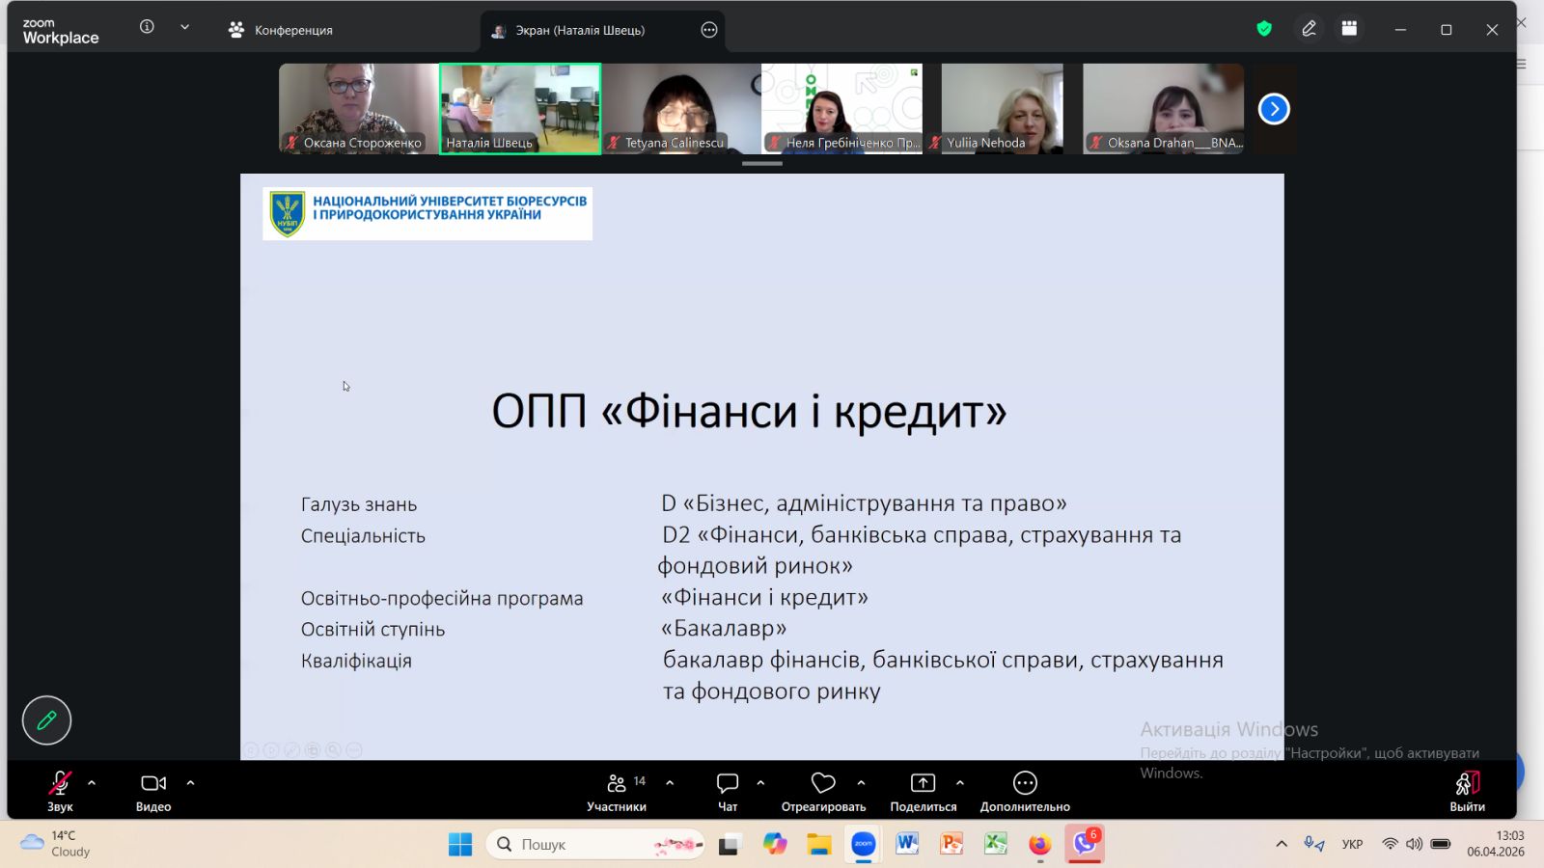This screenshot has width=1544, height=868.
Task: Toggle the Звук microphone mute button
Action: (60, 791)
